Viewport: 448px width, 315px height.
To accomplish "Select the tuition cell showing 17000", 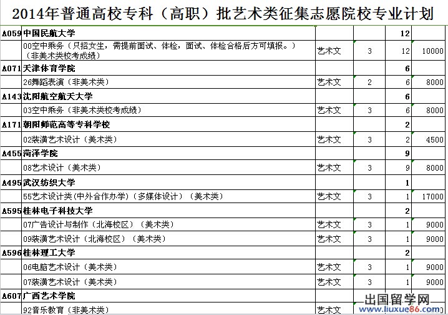I will coord(431,196).
